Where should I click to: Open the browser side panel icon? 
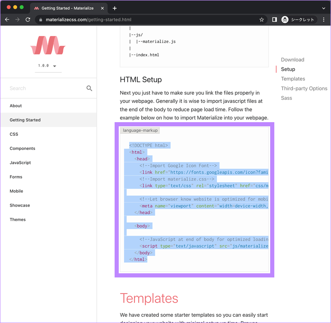click(x=274, y=19)
